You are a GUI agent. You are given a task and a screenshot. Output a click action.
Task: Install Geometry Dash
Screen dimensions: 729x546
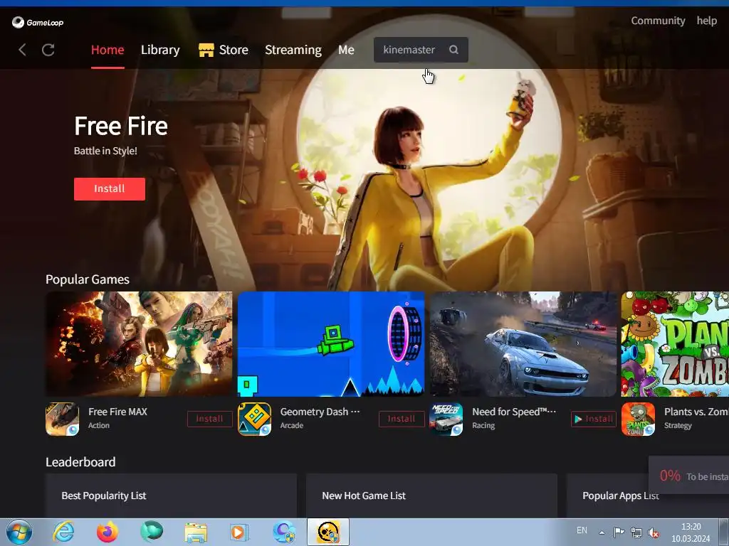(402, 419)
